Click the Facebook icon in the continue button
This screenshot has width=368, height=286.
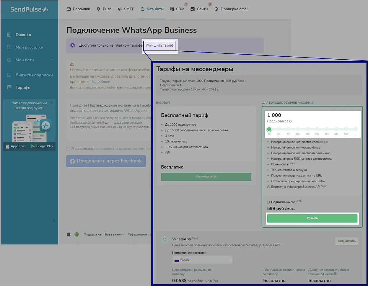(x=72, y=161)
